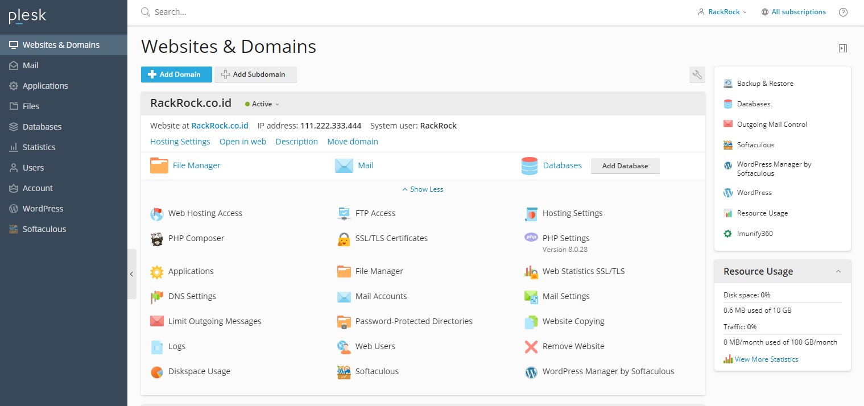Click the large Databases stack icon

click(x=530, y=165)
